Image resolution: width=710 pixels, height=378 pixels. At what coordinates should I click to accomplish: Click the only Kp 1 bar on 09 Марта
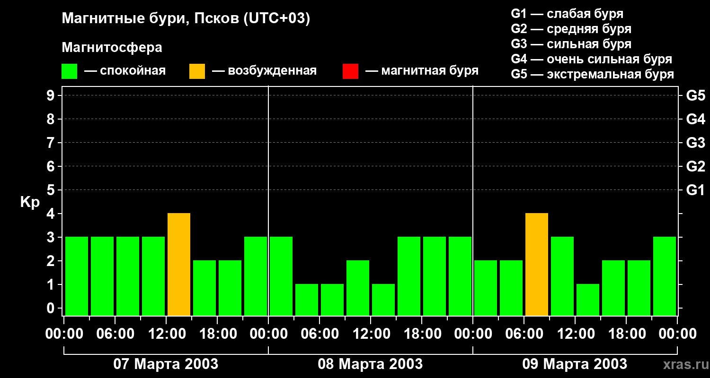point(588,300)
